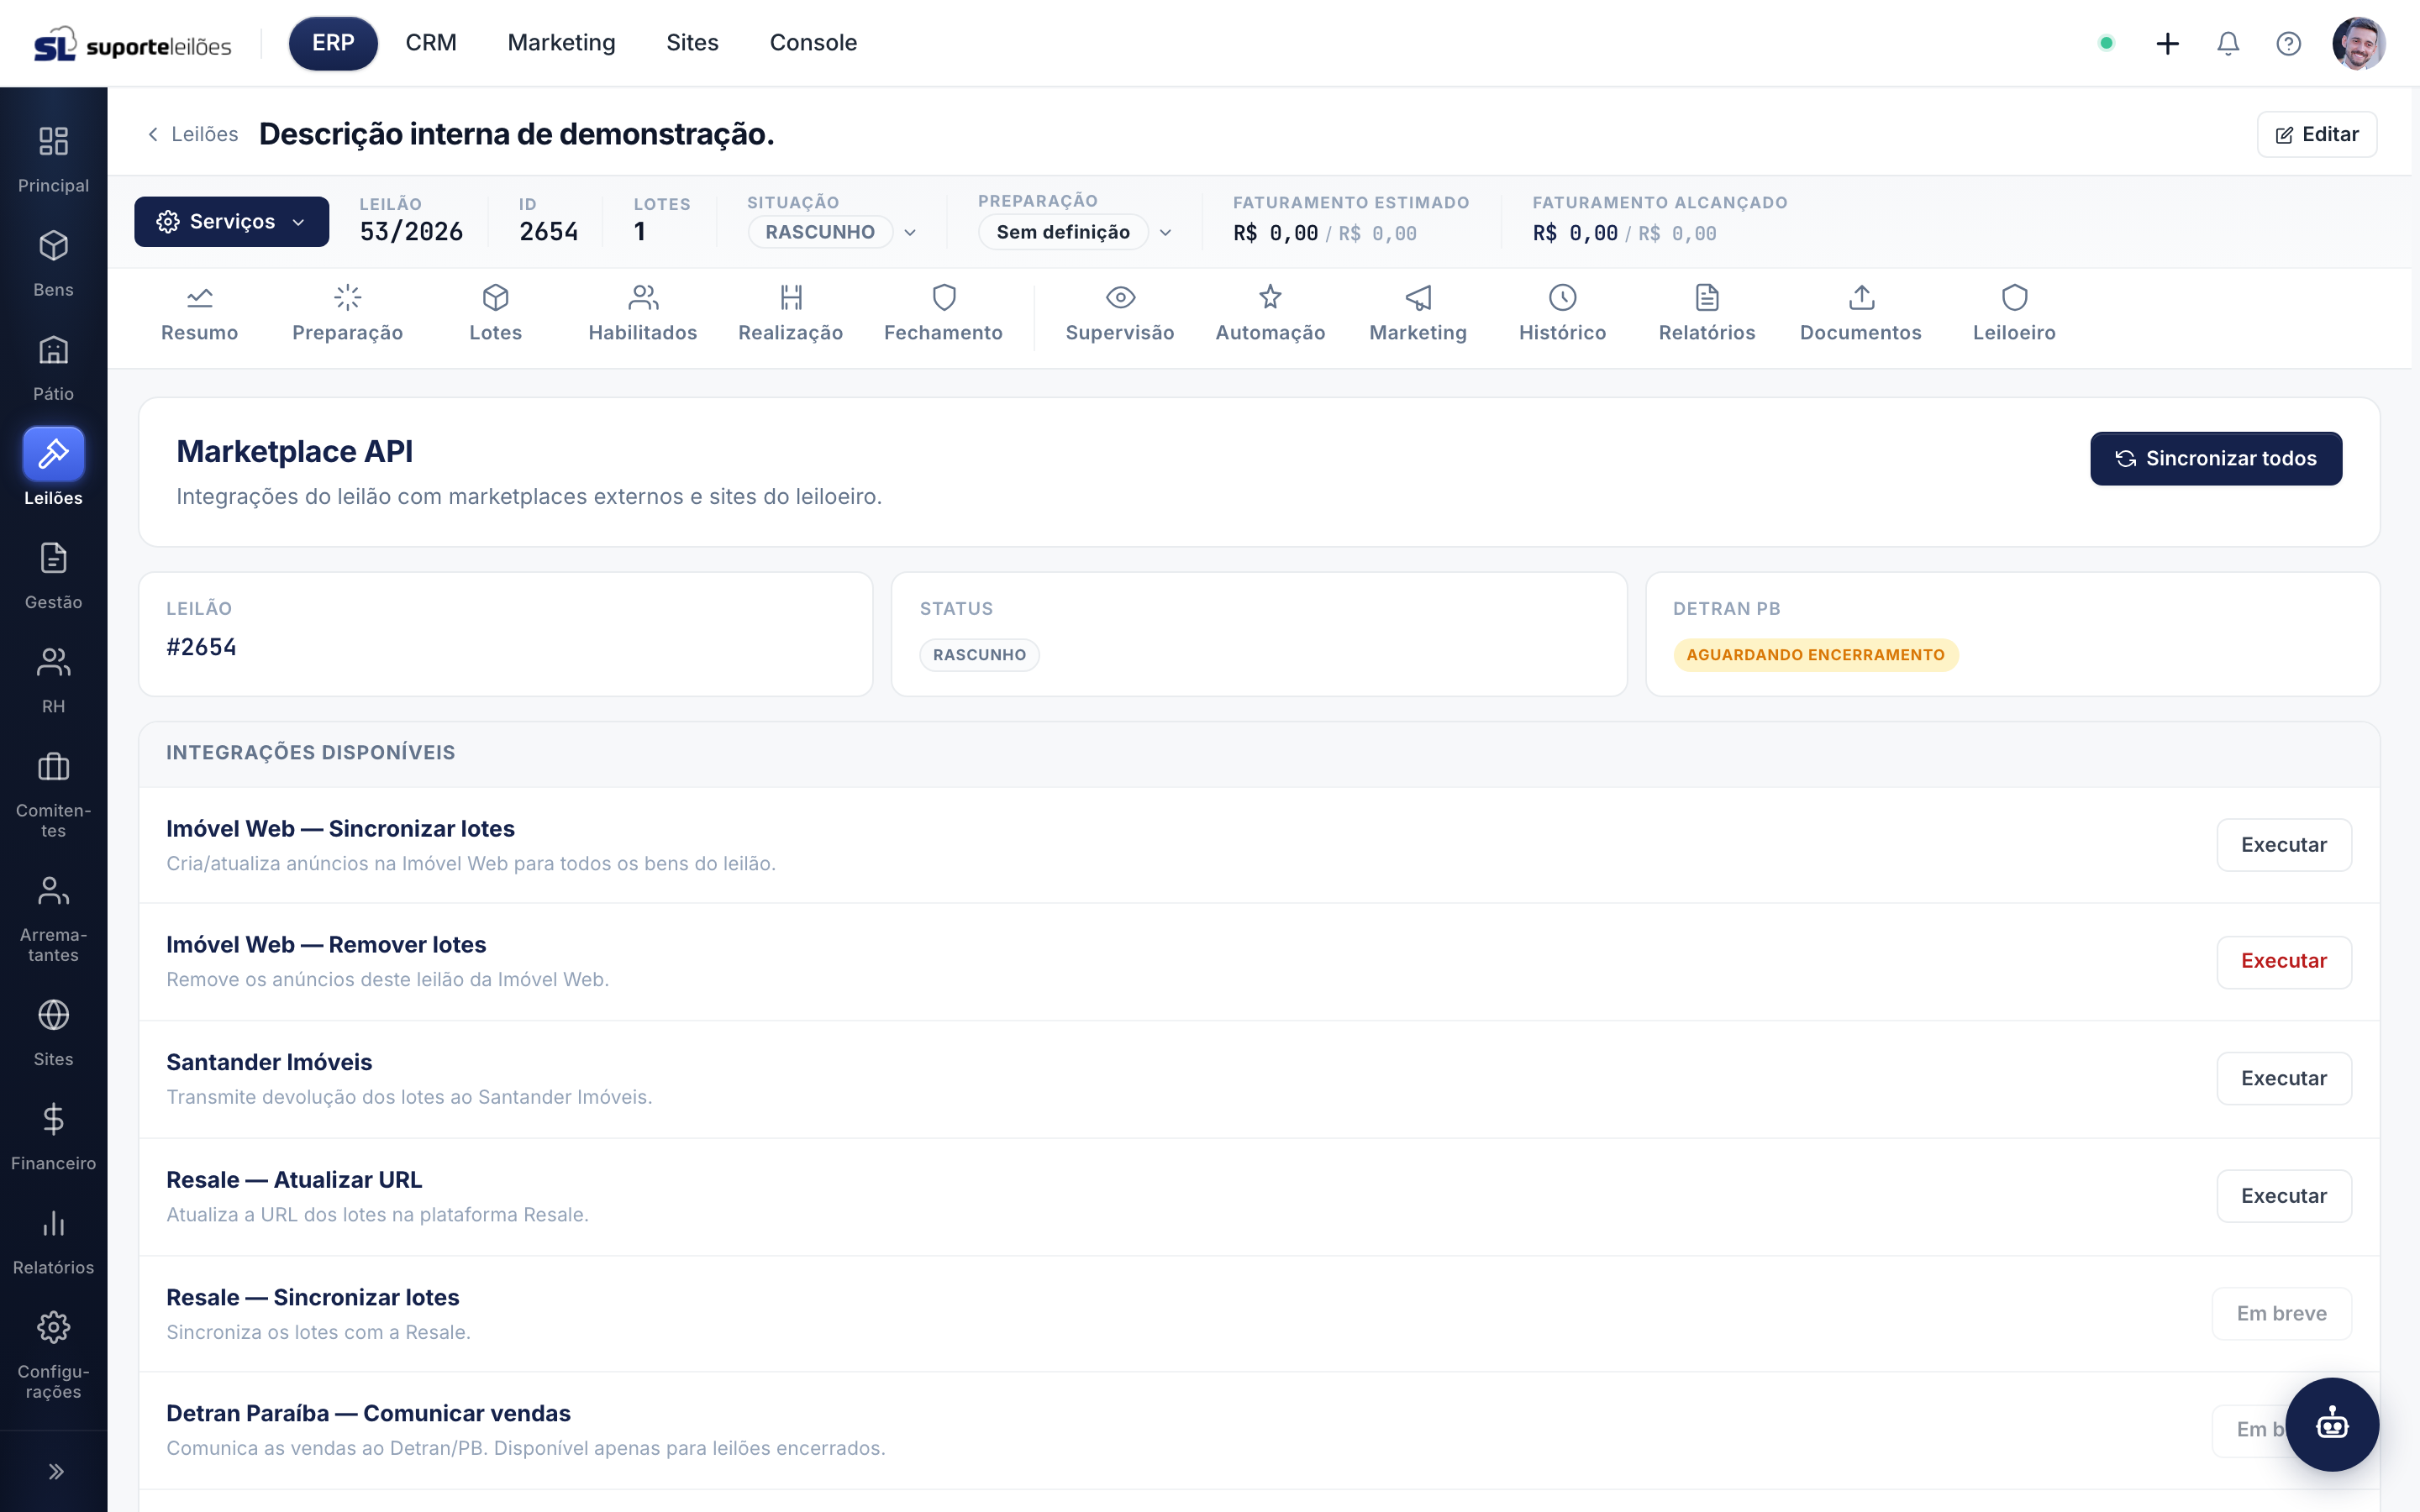Screen dimensions: 2420x1512
Task: Open the Preparação tab
Action: [347, 314]
